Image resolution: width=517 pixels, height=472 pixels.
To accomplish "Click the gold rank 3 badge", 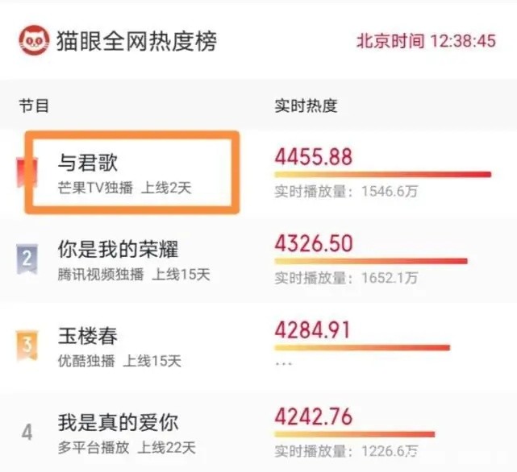I will pos(27,346).
